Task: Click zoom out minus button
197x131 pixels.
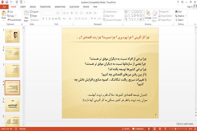Action: [169, 129]
